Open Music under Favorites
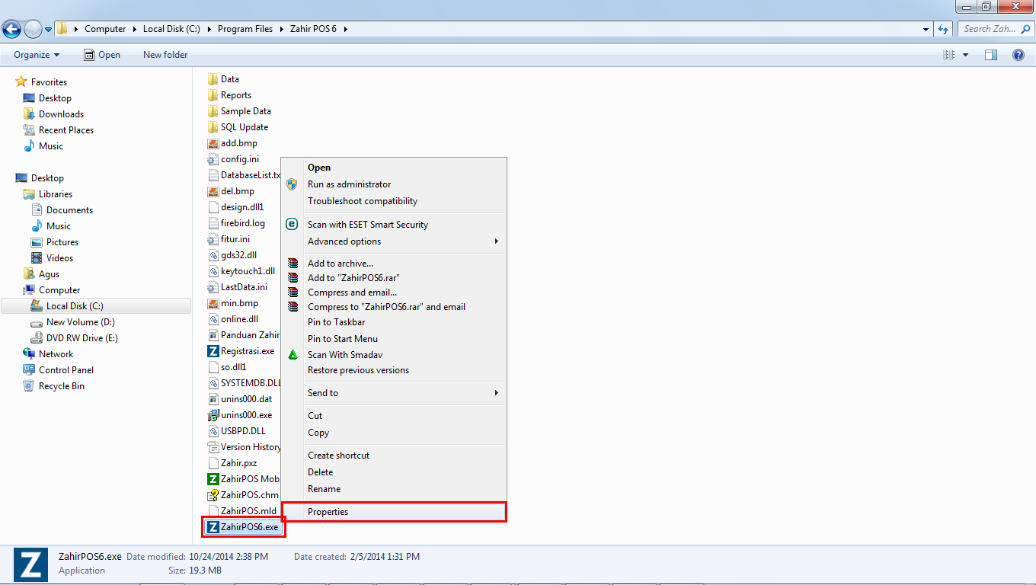 tap(43, 146)
